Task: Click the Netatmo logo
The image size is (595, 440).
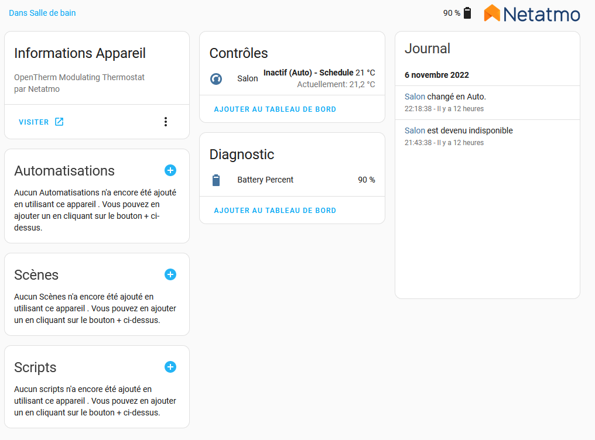Action: point(532,13)
